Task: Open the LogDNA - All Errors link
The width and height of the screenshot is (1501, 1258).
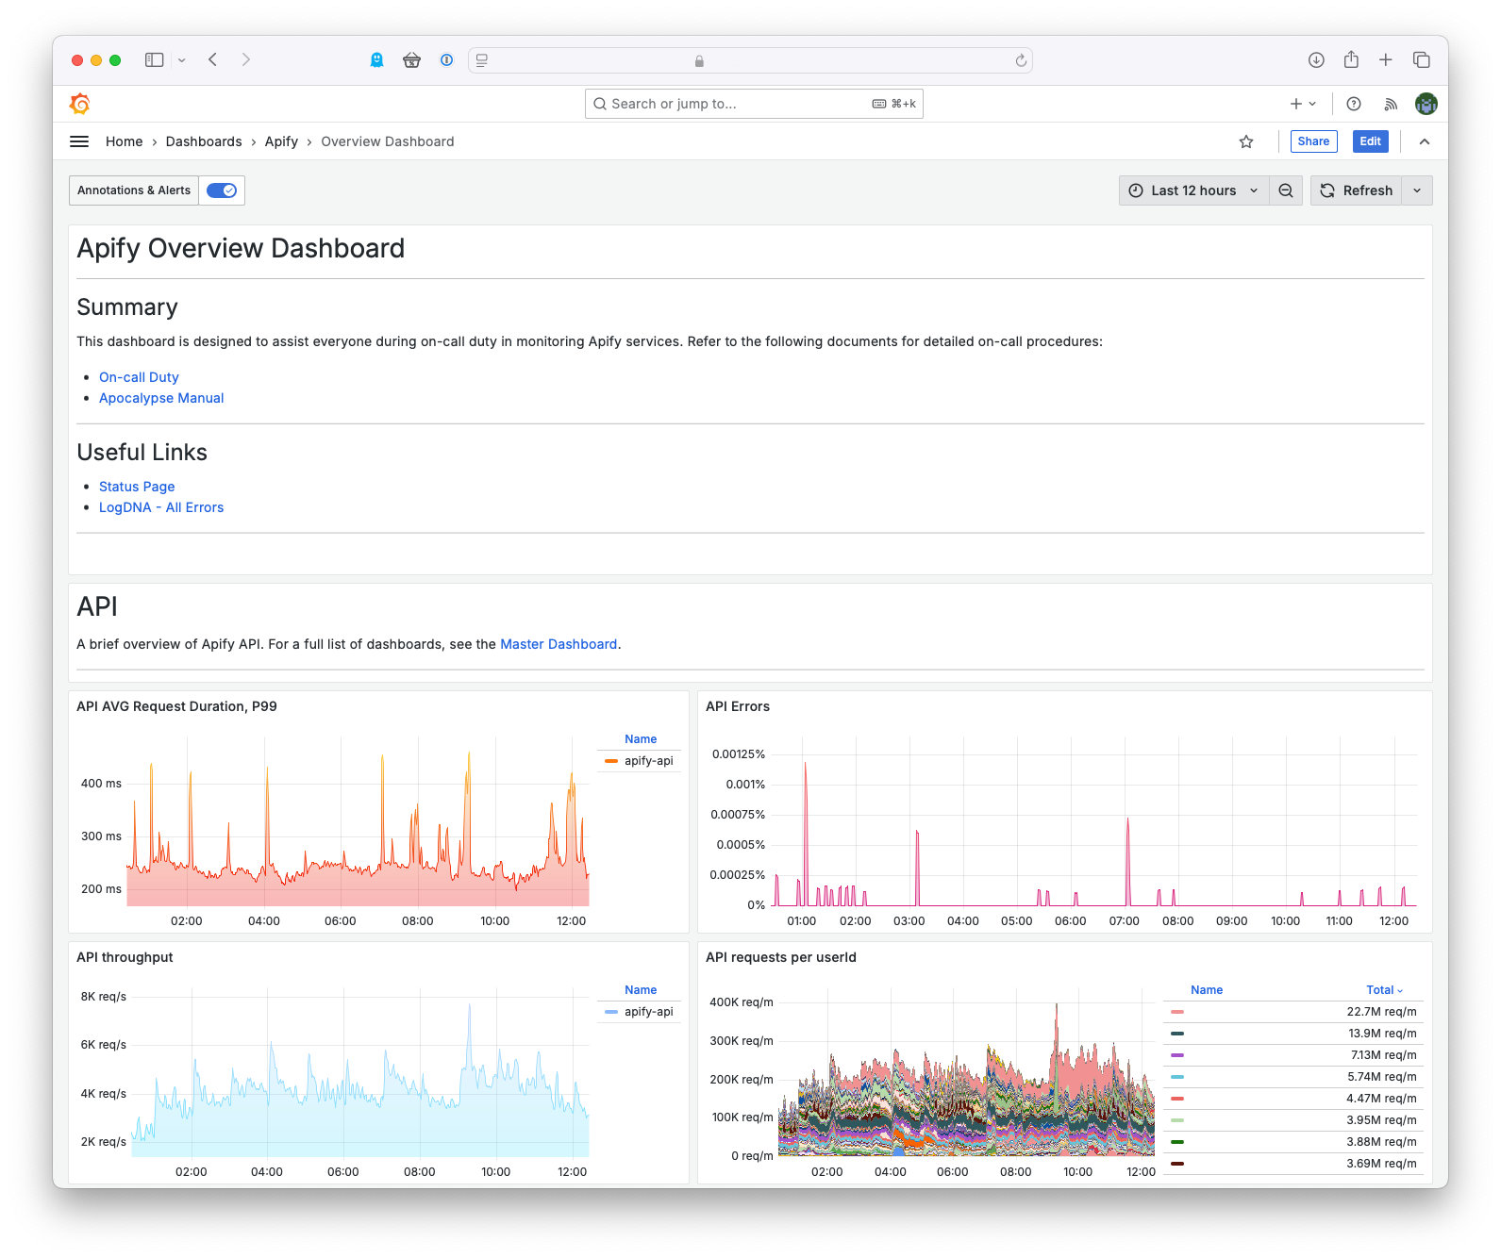Action: pyautogui.click(x=161, y=507)
